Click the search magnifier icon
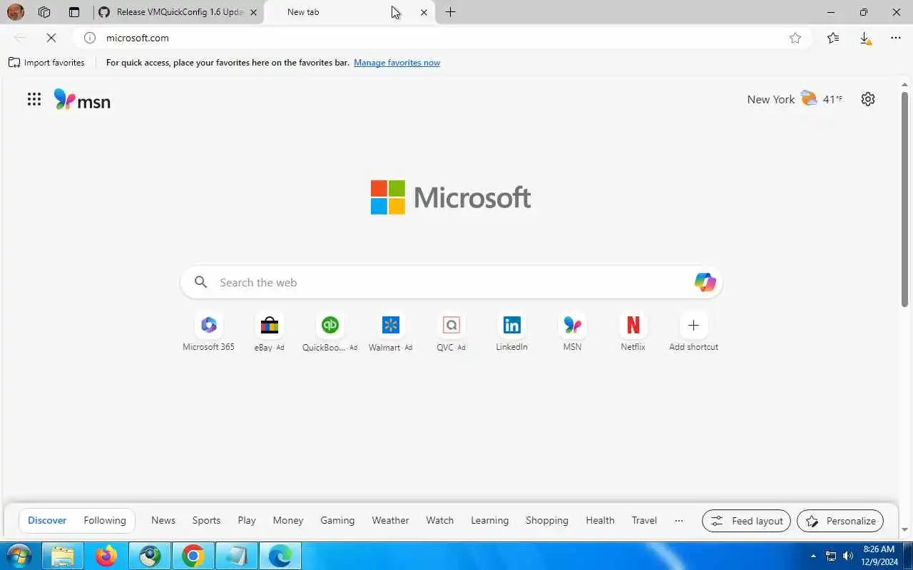Screen dimensions: 913x570 point(201,282)
